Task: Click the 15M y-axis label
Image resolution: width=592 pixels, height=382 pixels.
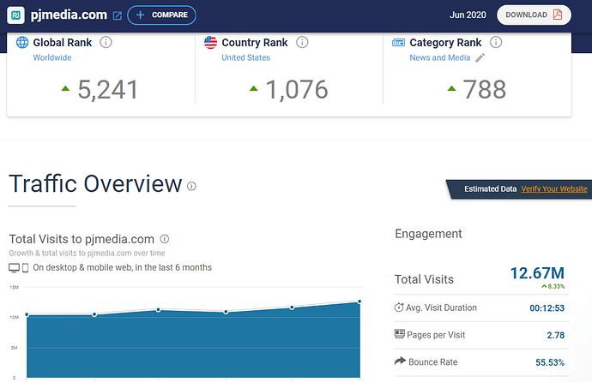Action: tap(14, 288)
